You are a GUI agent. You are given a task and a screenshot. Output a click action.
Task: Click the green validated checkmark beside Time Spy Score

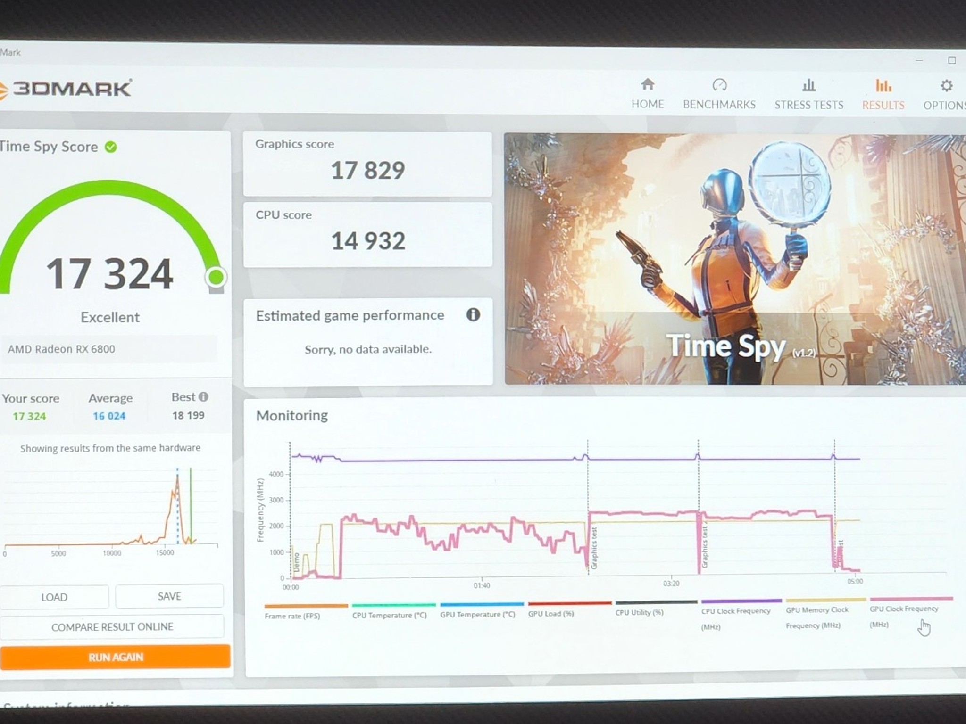[111, 147]
